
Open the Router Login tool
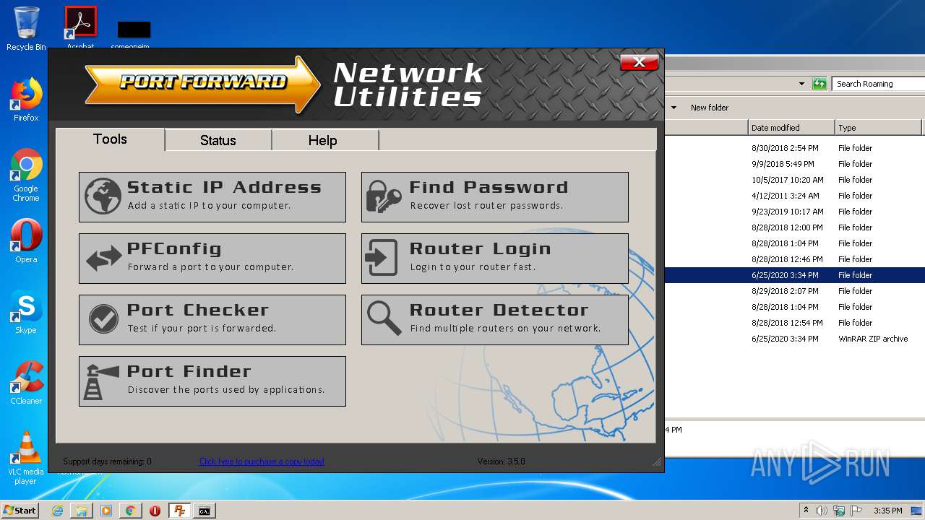point(495,258)
